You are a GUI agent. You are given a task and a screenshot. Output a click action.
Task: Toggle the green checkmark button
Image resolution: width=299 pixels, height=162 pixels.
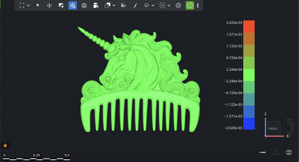190,5
